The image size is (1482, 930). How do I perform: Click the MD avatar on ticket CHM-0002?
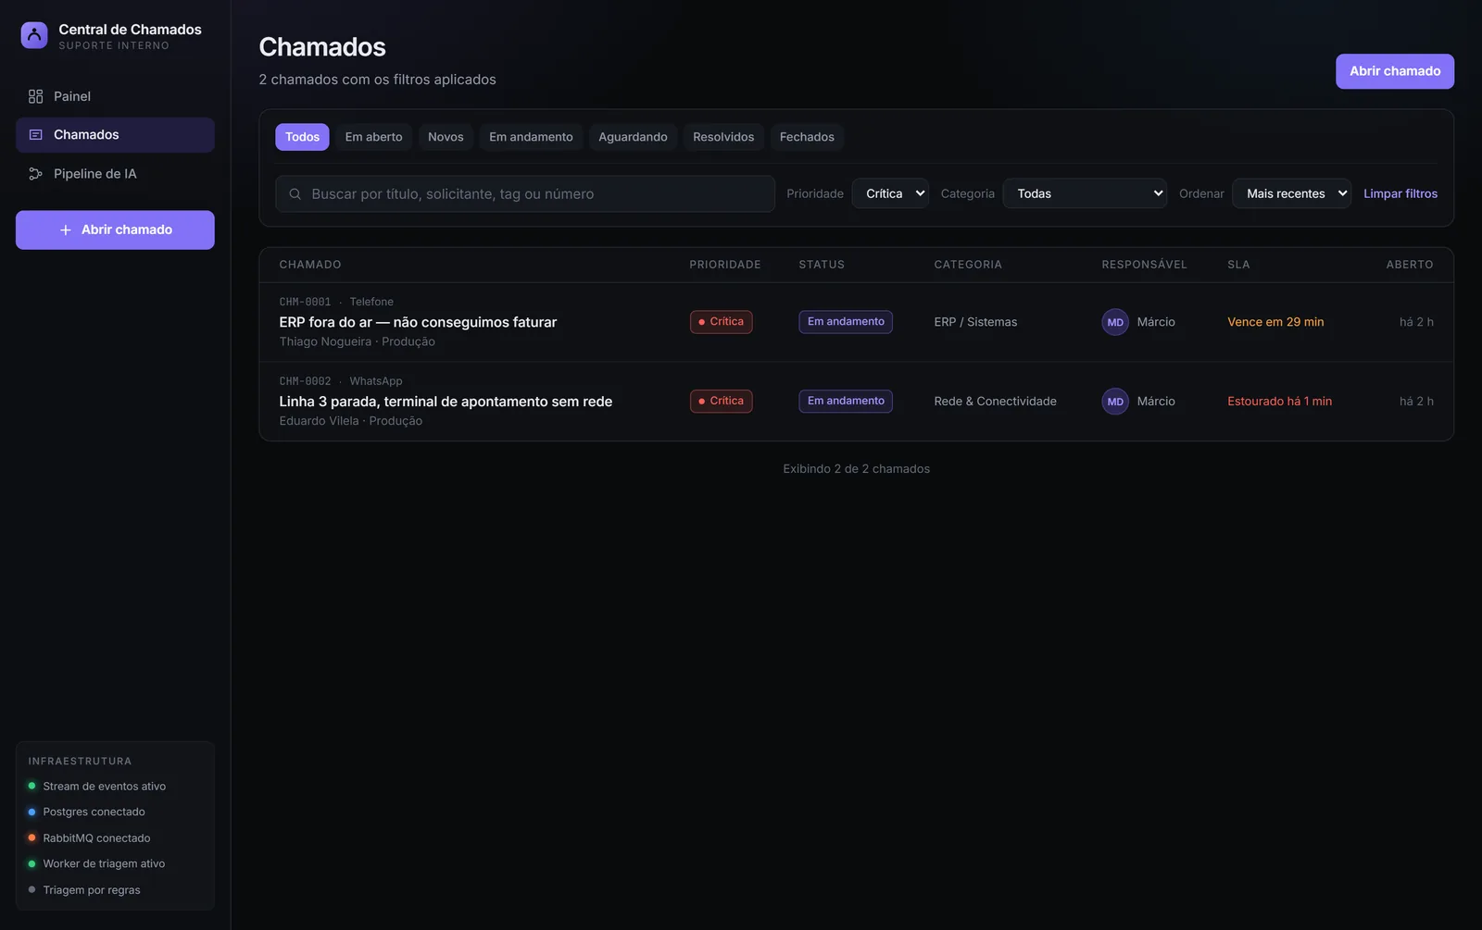[x=1115, y=402]
